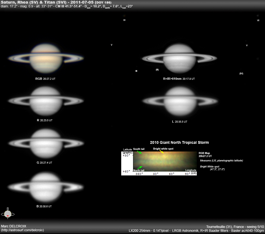The height and width of the screenshot is (234, 265).
Task: Click the RGB color Saturn image
Action: point(46,58)
